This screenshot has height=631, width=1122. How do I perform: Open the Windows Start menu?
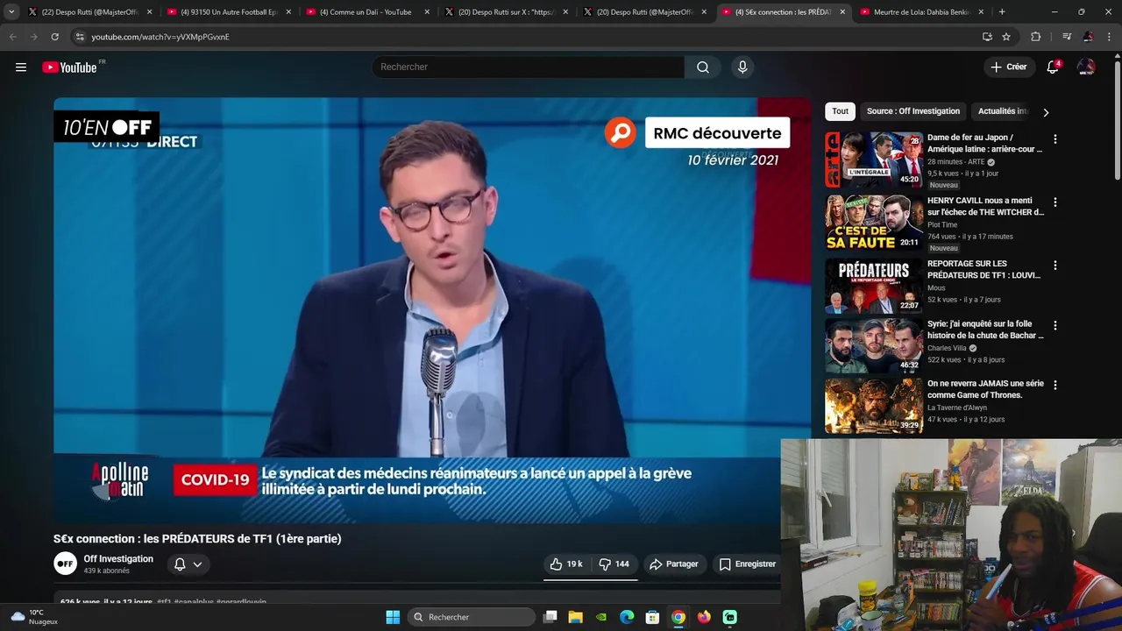coord(393,617)
